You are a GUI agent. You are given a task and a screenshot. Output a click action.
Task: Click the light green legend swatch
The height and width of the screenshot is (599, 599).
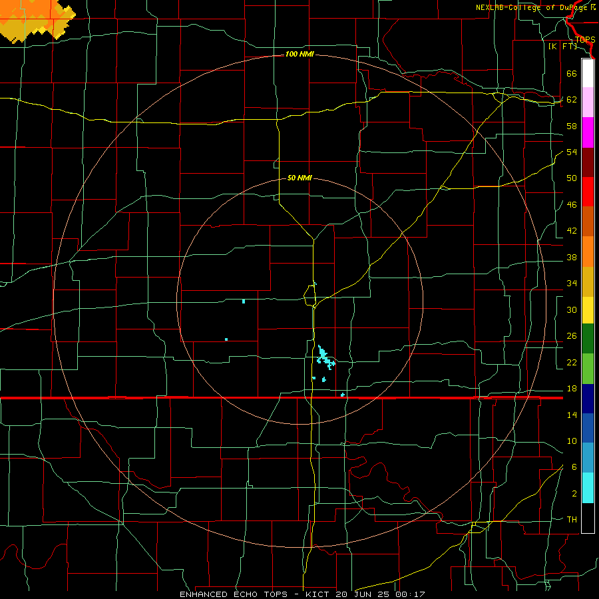[588, 369]
